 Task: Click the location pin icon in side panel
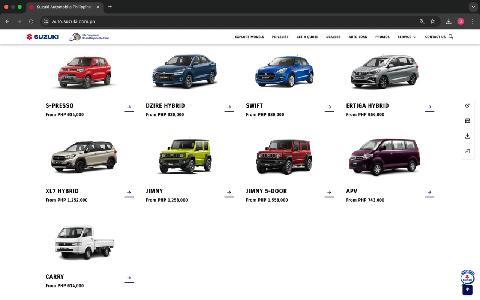coord(467,106)
